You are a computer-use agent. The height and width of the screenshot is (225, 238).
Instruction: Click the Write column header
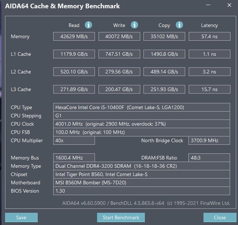click(119, 25)
